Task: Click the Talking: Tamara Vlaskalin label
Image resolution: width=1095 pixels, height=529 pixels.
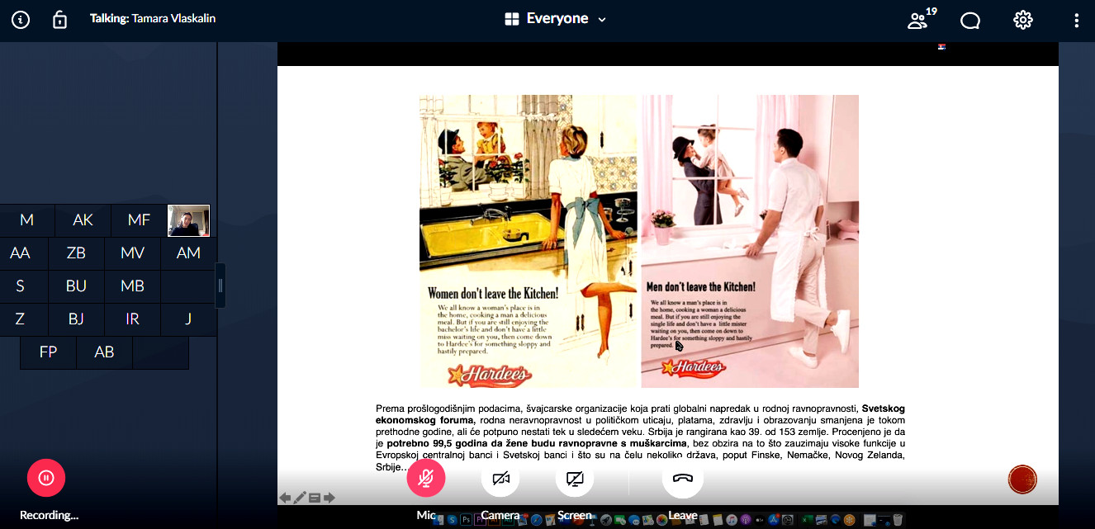Action: 153,18
